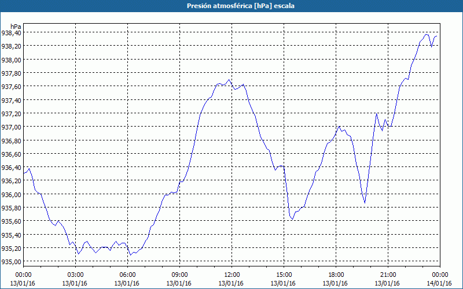Click the 06:00 time axis label
The width and height of the screenshot is (463, 289).
(x=127, y=275)
